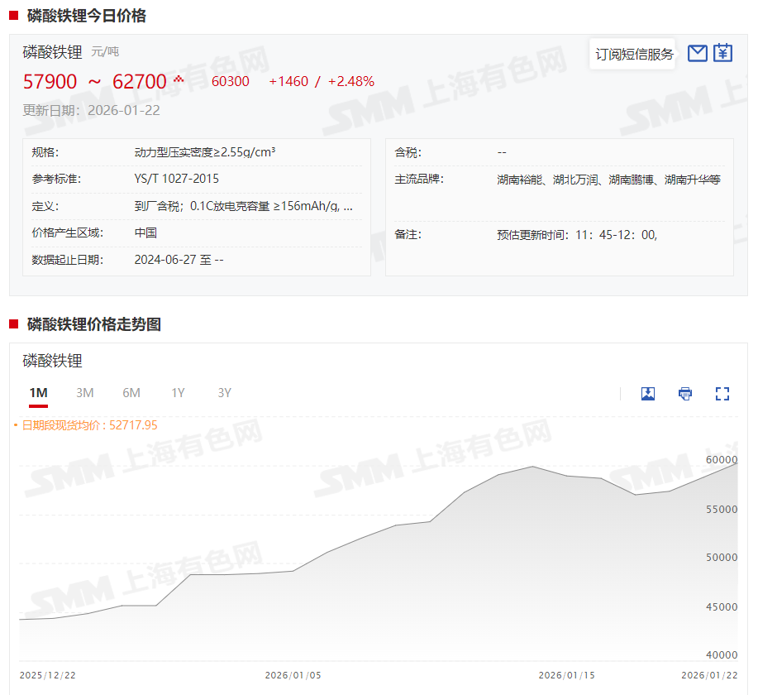Select the 1M chart time range
Screen dimensions: 758x695
pyautogui.click(x=38, y=393)
